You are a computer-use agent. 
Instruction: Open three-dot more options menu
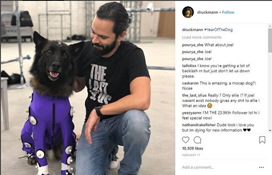click(x=261, y=167)
